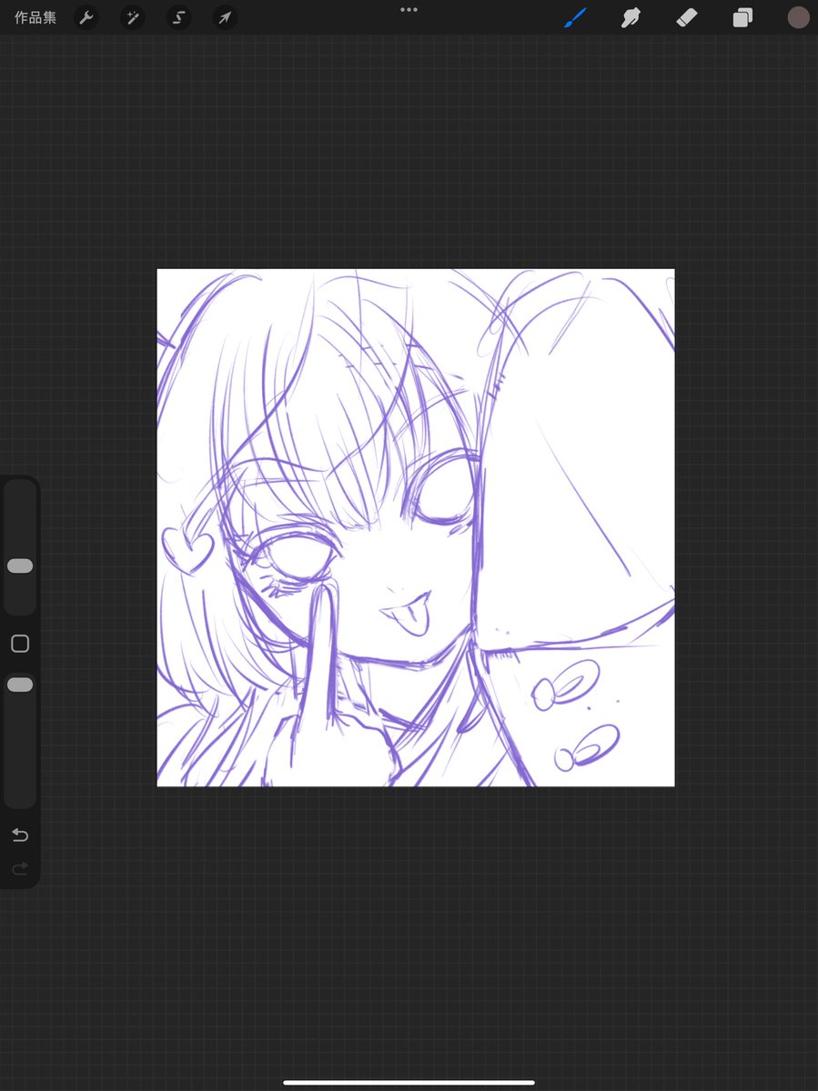Redo the last undone action
Viewport: 818px width, 1091px height.
click(20, 869)
